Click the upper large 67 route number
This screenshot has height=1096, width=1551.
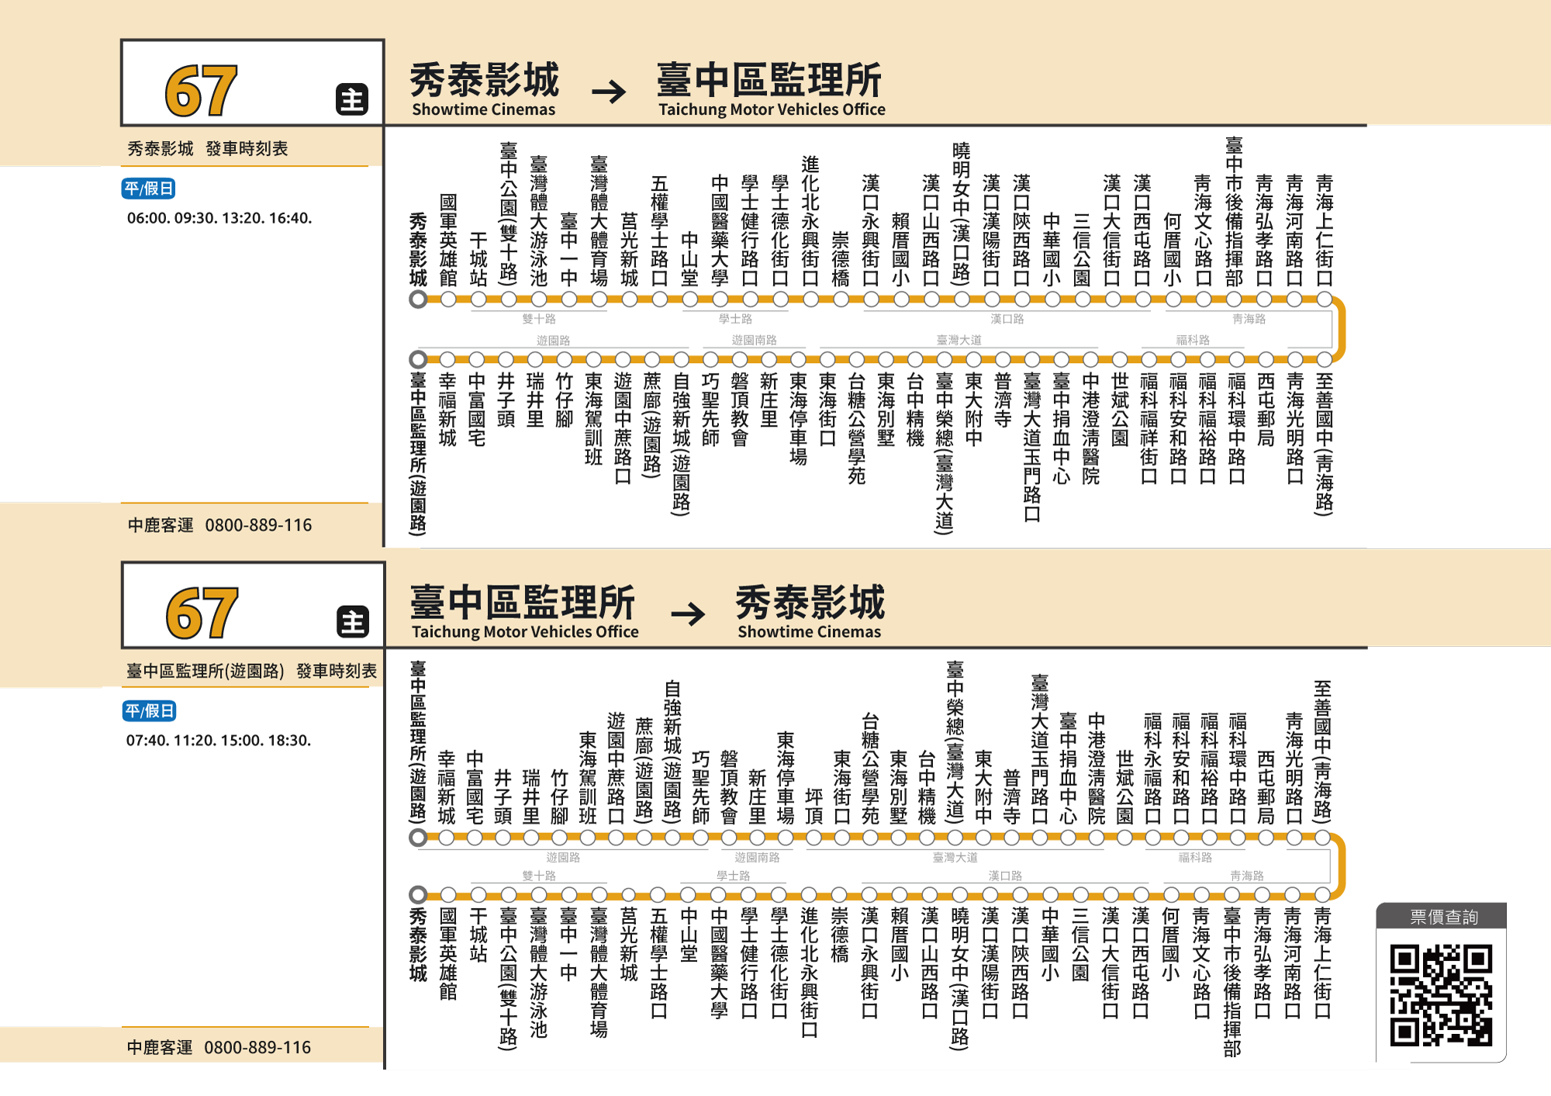201,91
